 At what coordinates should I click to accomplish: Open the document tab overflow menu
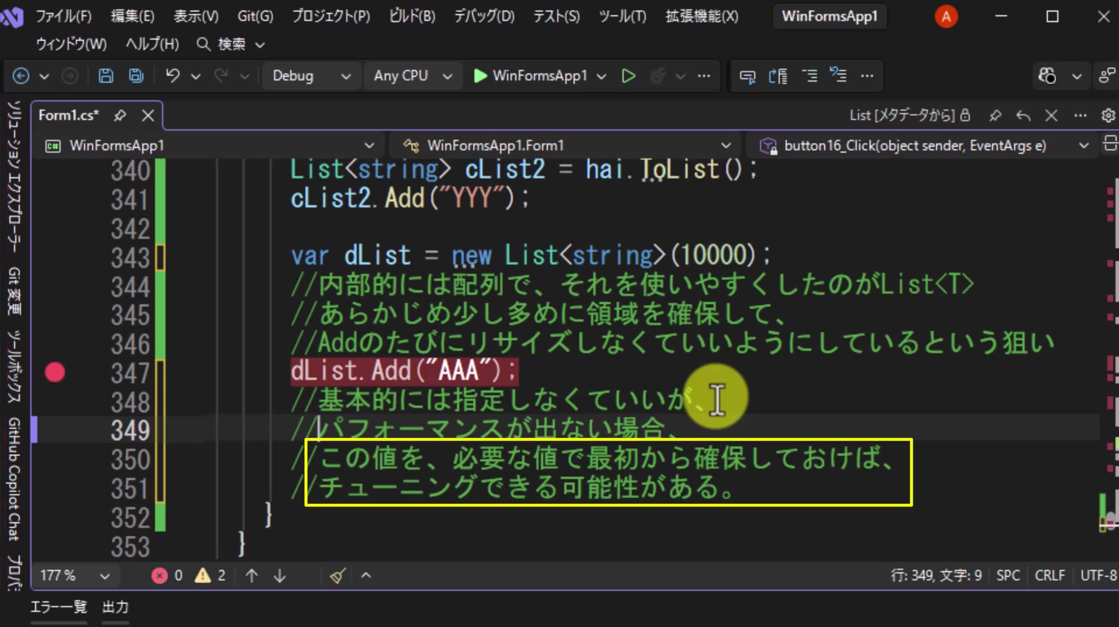point(1081,115)
